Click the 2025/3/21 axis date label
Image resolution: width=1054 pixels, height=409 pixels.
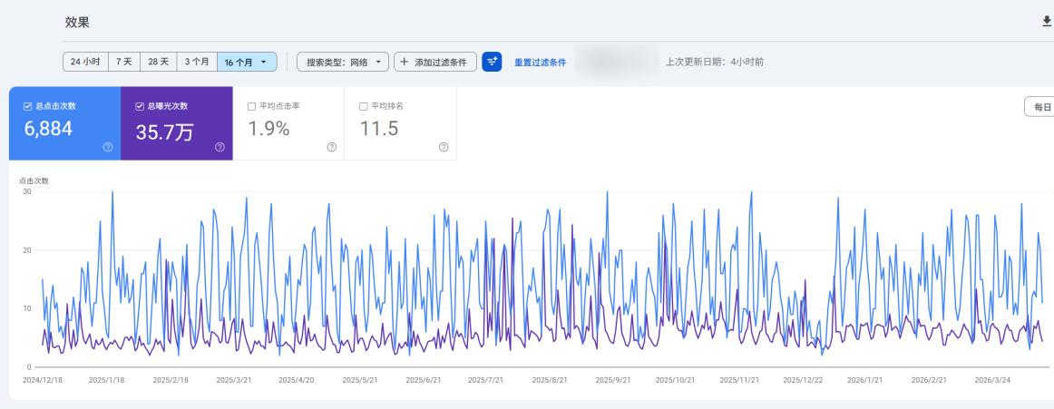point(233,379)
